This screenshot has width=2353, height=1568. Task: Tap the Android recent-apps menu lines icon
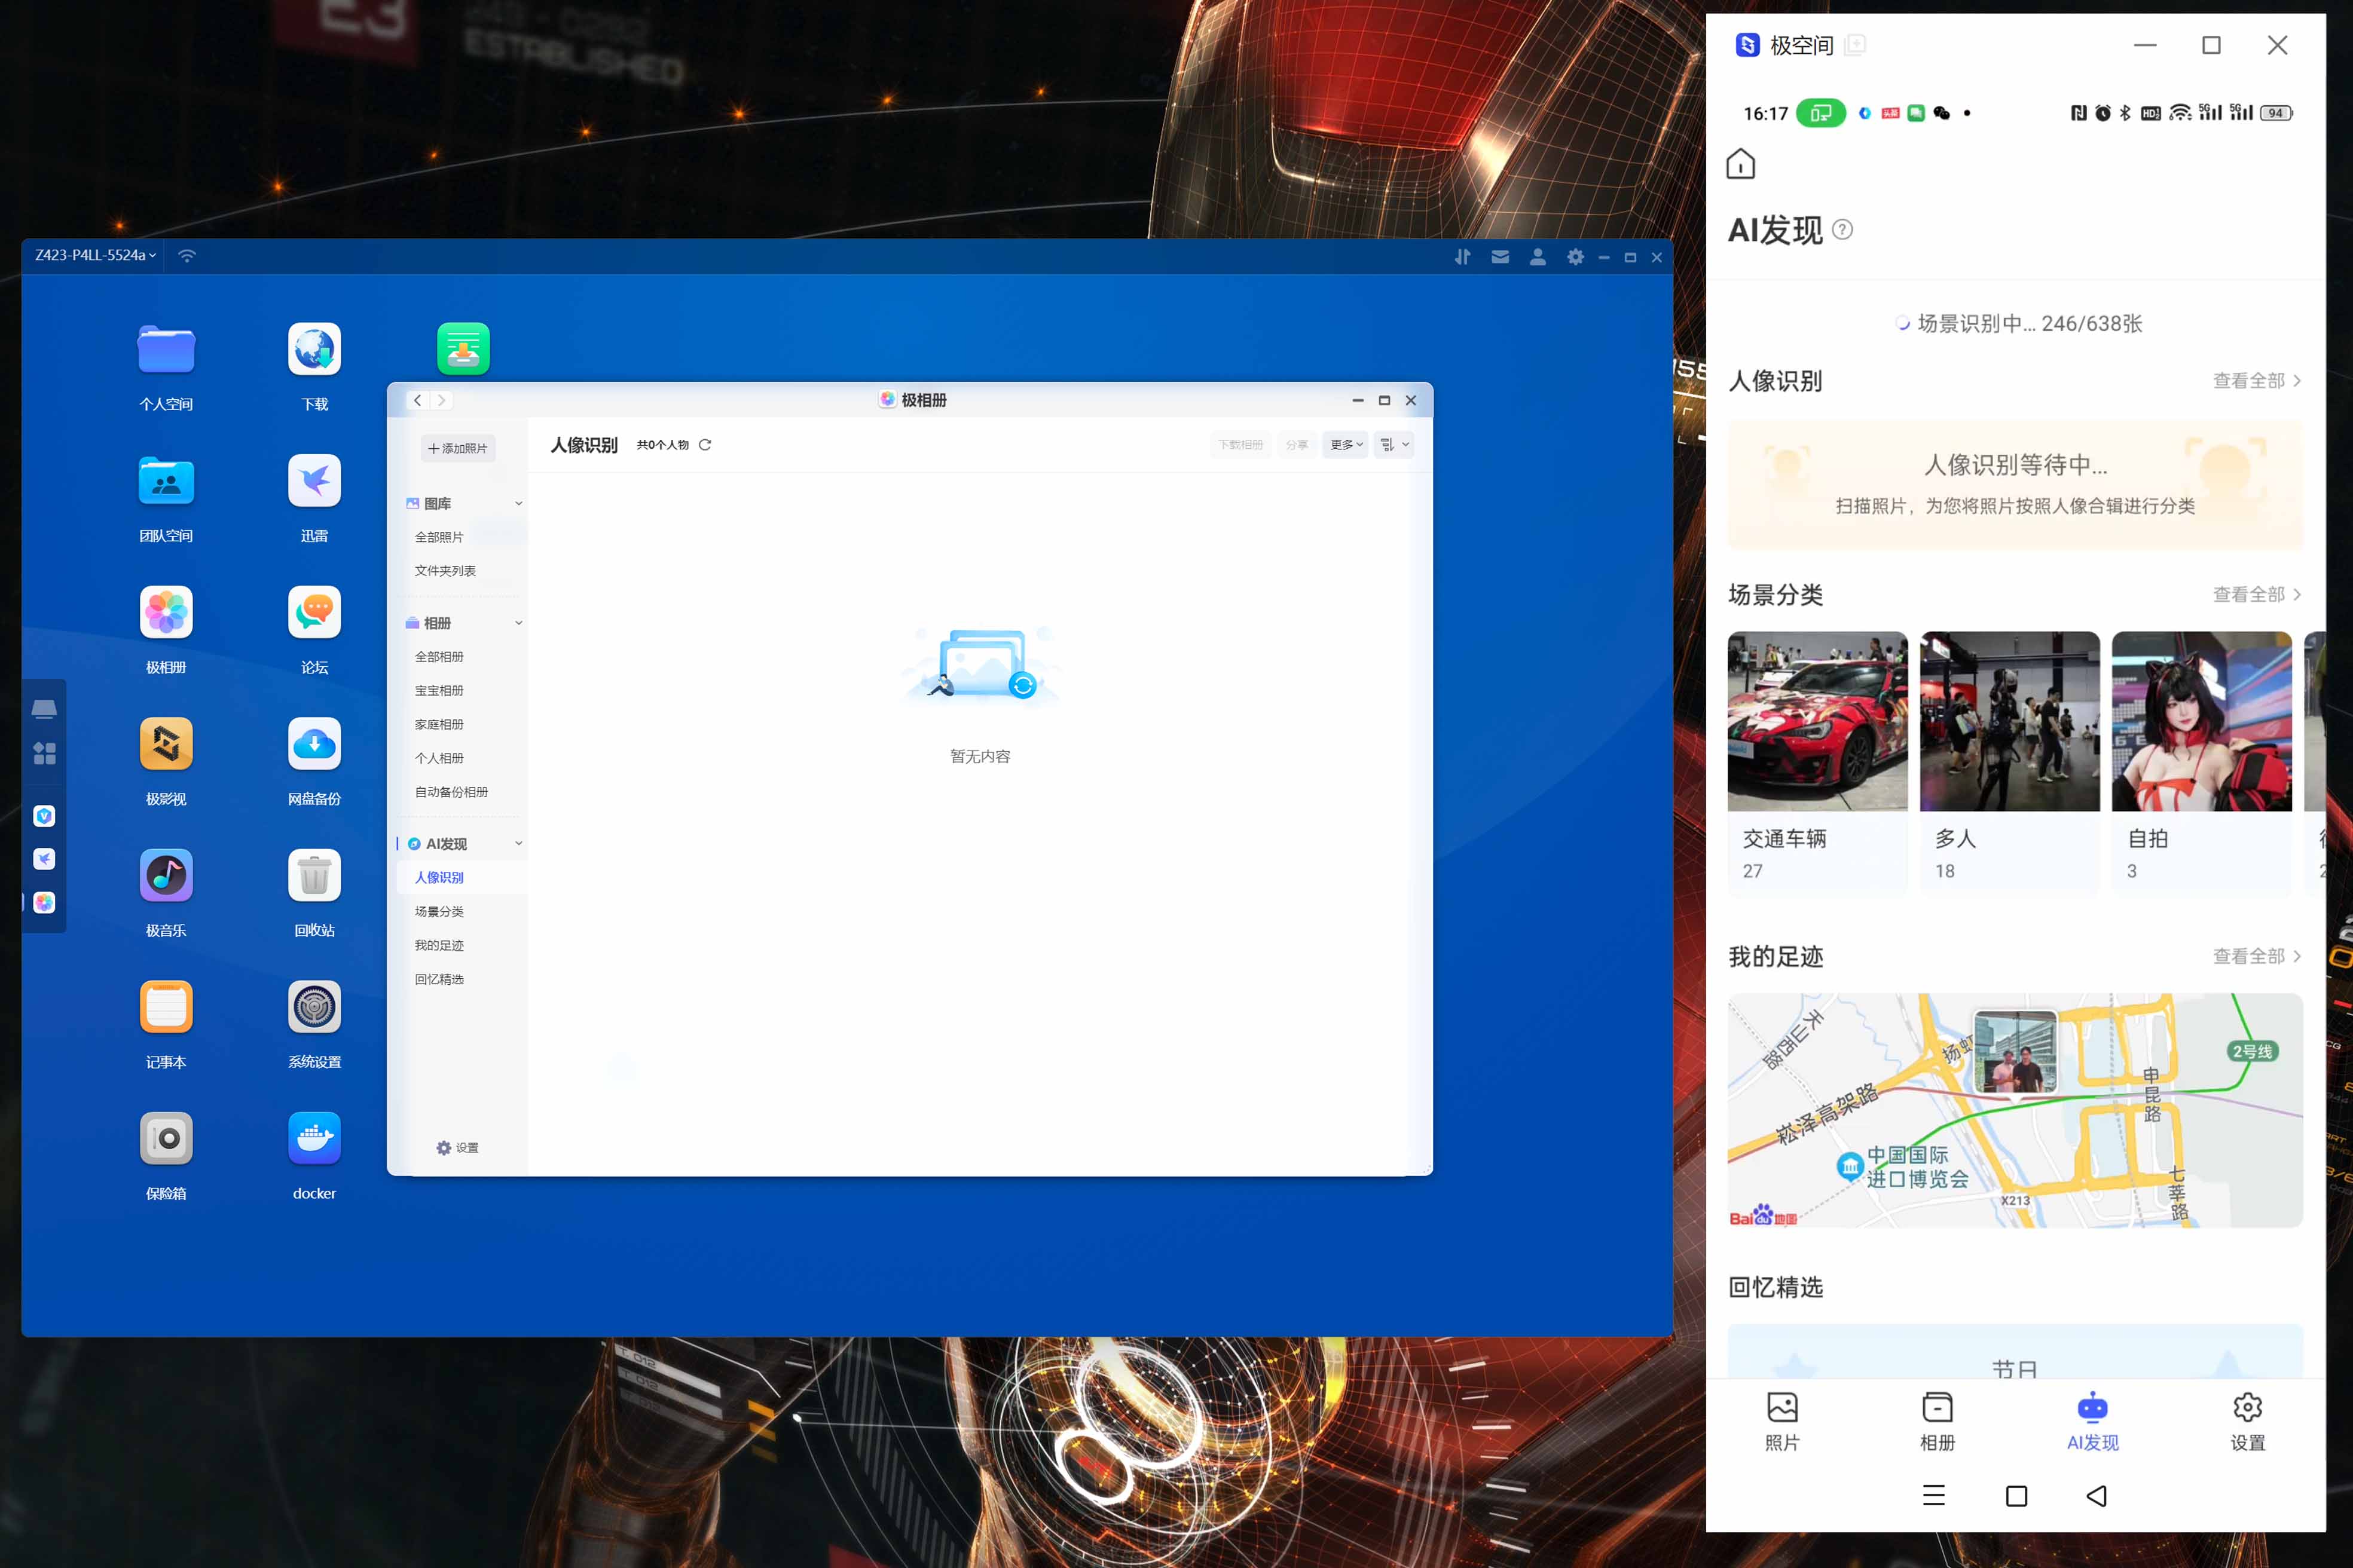coord(1934,1496)
